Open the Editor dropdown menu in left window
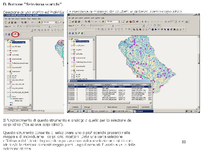The height and width of the screenshot is (152, 203). [8, 26]
